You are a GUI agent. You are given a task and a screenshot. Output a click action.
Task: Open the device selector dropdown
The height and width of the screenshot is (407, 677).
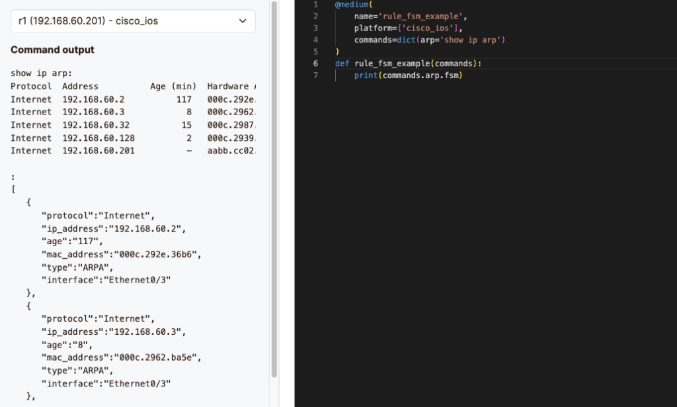tap(132, 21)
